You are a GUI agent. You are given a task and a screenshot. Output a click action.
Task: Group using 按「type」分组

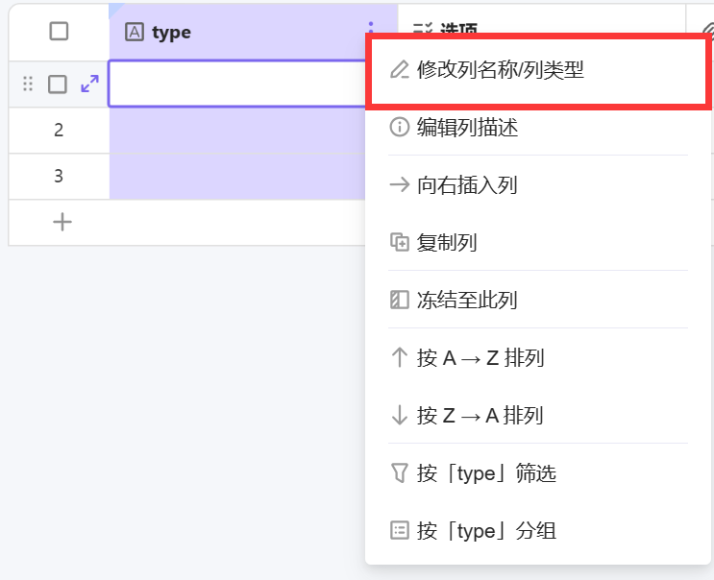point(486,531)
